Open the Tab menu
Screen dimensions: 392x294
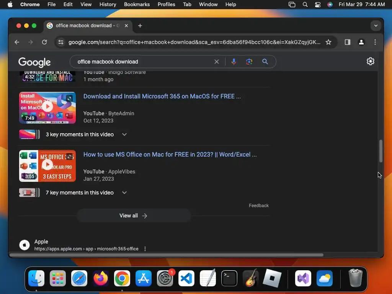(187, 5)
